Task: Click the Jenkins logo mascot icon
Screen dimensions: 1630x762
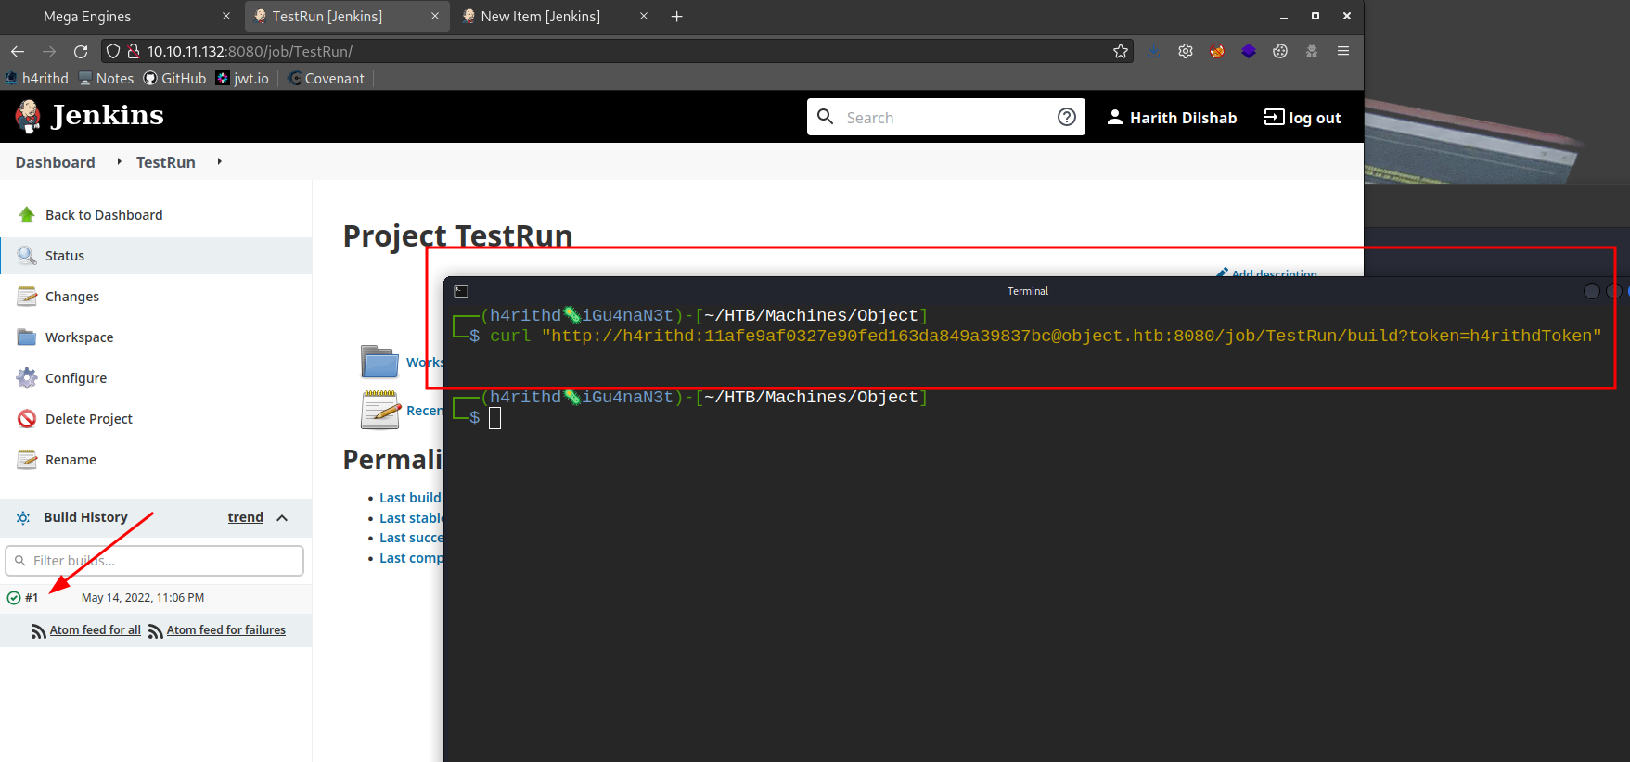Action: click(28, 116)
